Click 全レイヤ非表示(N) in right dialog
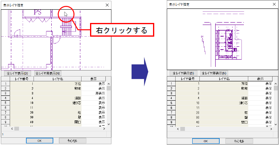 coord(214,73)
